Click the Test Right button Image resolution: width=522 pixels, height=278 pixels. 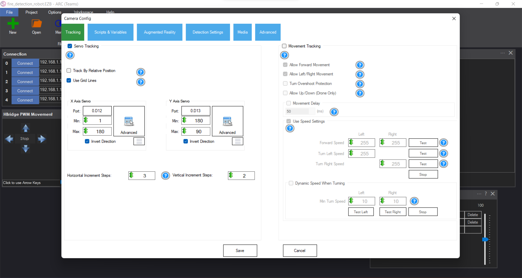(x=393, y=212)
